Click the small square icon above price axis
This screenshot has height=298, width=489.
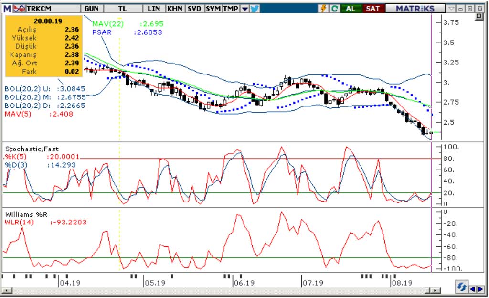[x=479, y=17]
